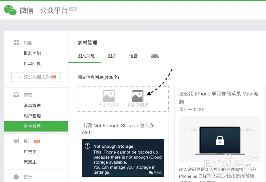Click 管理 section header text
266x182 pixels.
click(28, 95)
